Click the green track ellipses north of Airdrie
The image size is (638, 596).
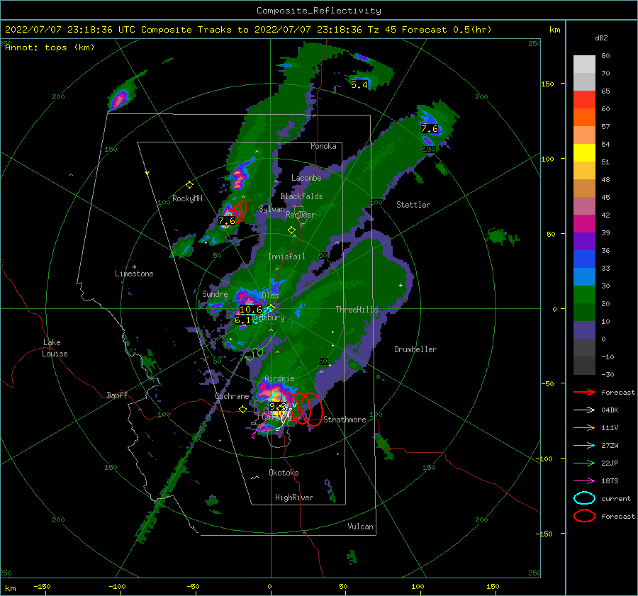[x=255, y=354]
